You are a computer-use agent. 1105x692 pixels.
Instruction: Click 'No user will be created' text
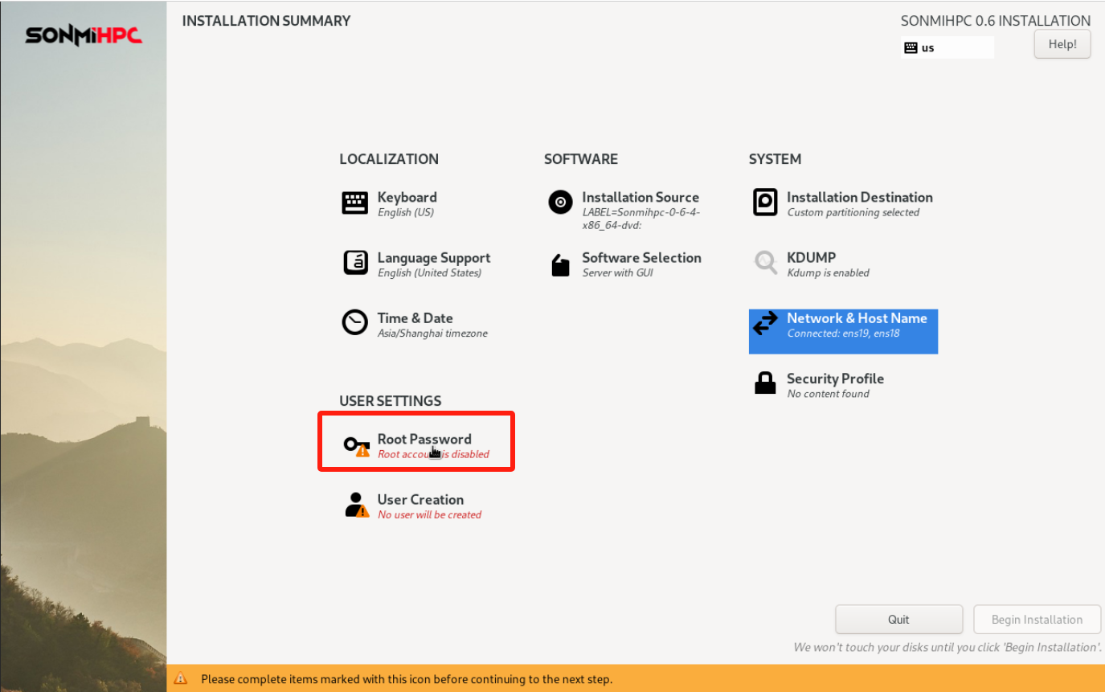429,514
